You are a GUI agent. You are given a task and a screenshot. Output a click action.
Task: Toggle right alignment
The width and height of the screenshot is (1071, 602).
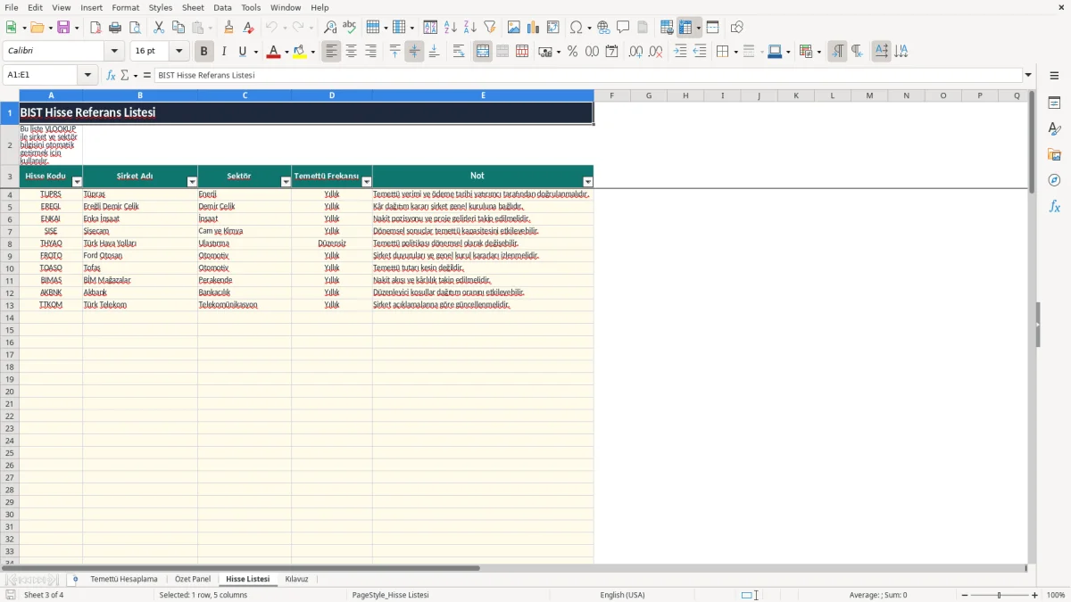click(370, 52)
